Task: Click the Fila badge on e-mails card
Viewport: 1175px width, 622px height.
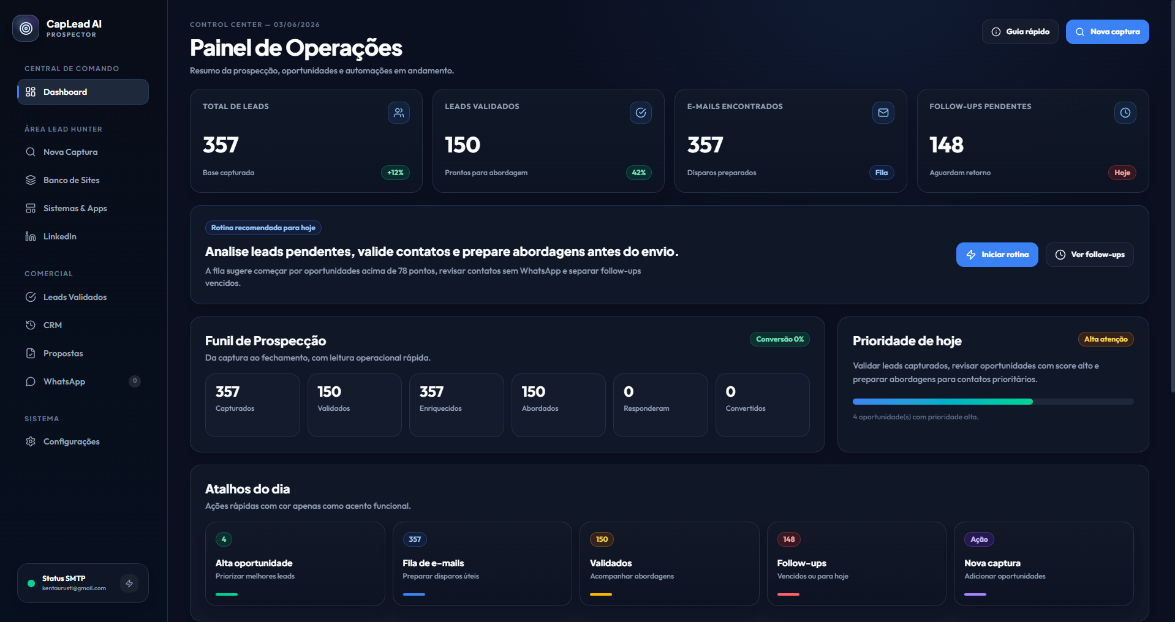Action: [x=882, y=173]
